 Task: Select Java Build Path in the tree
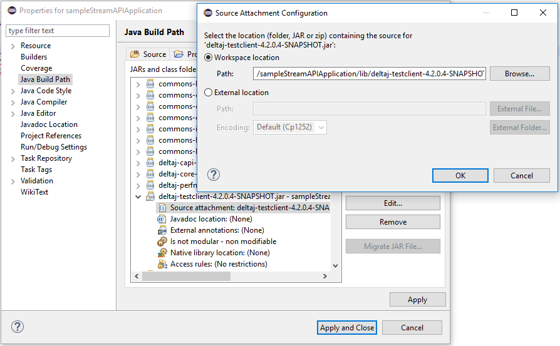[x=45, y=79]
